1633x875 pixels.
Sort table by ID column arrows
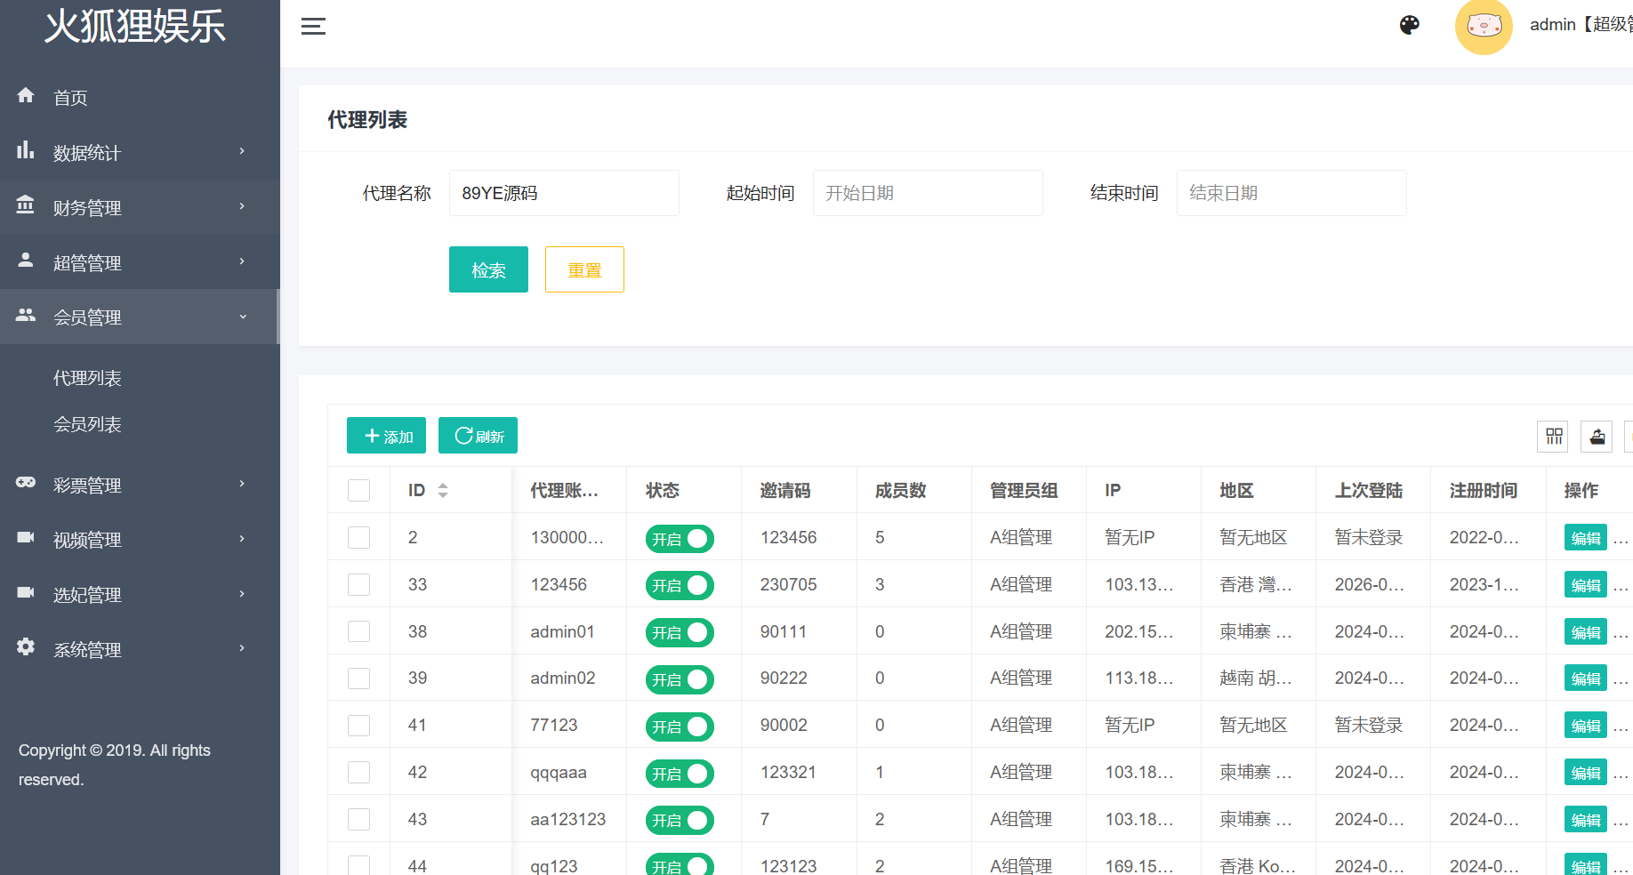tap(443, 490)
